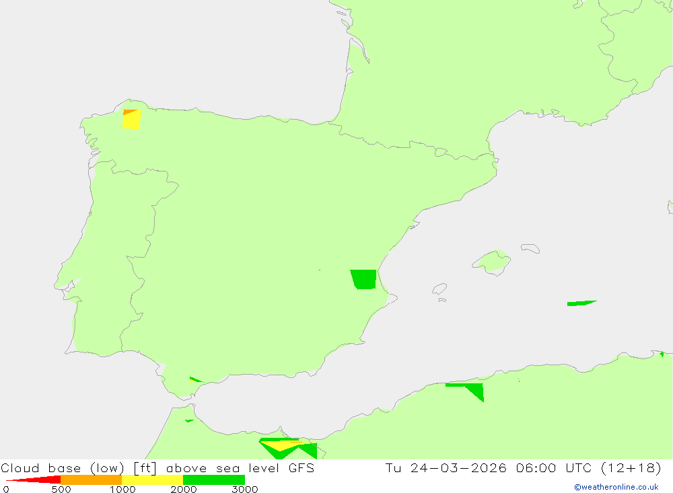Click the Mallorca island on the map
Screen dimensions: 673x493
492,262
